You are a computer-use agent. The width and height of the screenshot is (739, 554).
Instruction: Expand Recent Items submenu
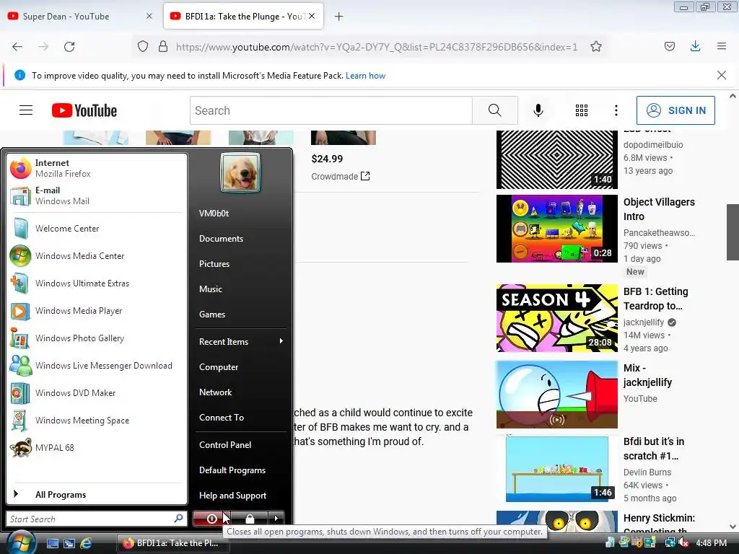pyautogui.click(x=240, y=341)
